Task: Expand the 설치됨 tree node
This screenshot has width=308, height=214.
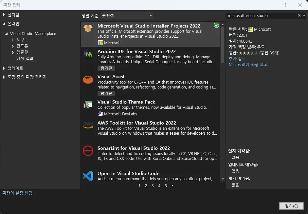Action: click(4, 15)
